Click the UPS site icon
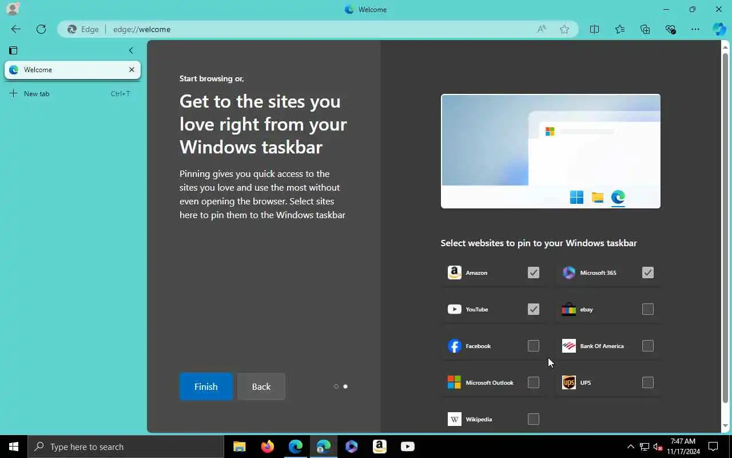 pyautogui.click(x=569, y=382)
